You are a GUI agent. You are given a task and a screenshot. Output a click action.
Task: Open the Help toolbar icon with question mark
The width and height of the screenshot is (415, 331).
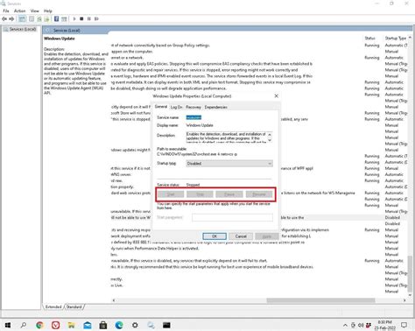click(57, 19)
